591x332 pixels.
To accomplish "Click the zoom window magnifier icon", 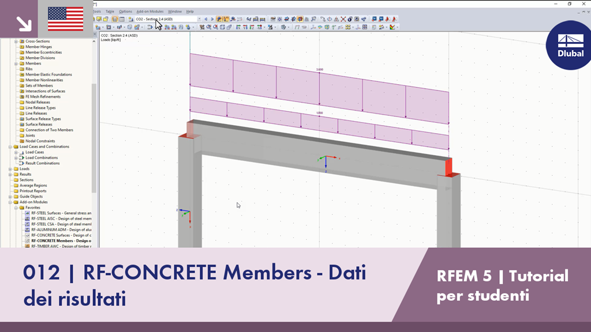I will click(209, 27).
